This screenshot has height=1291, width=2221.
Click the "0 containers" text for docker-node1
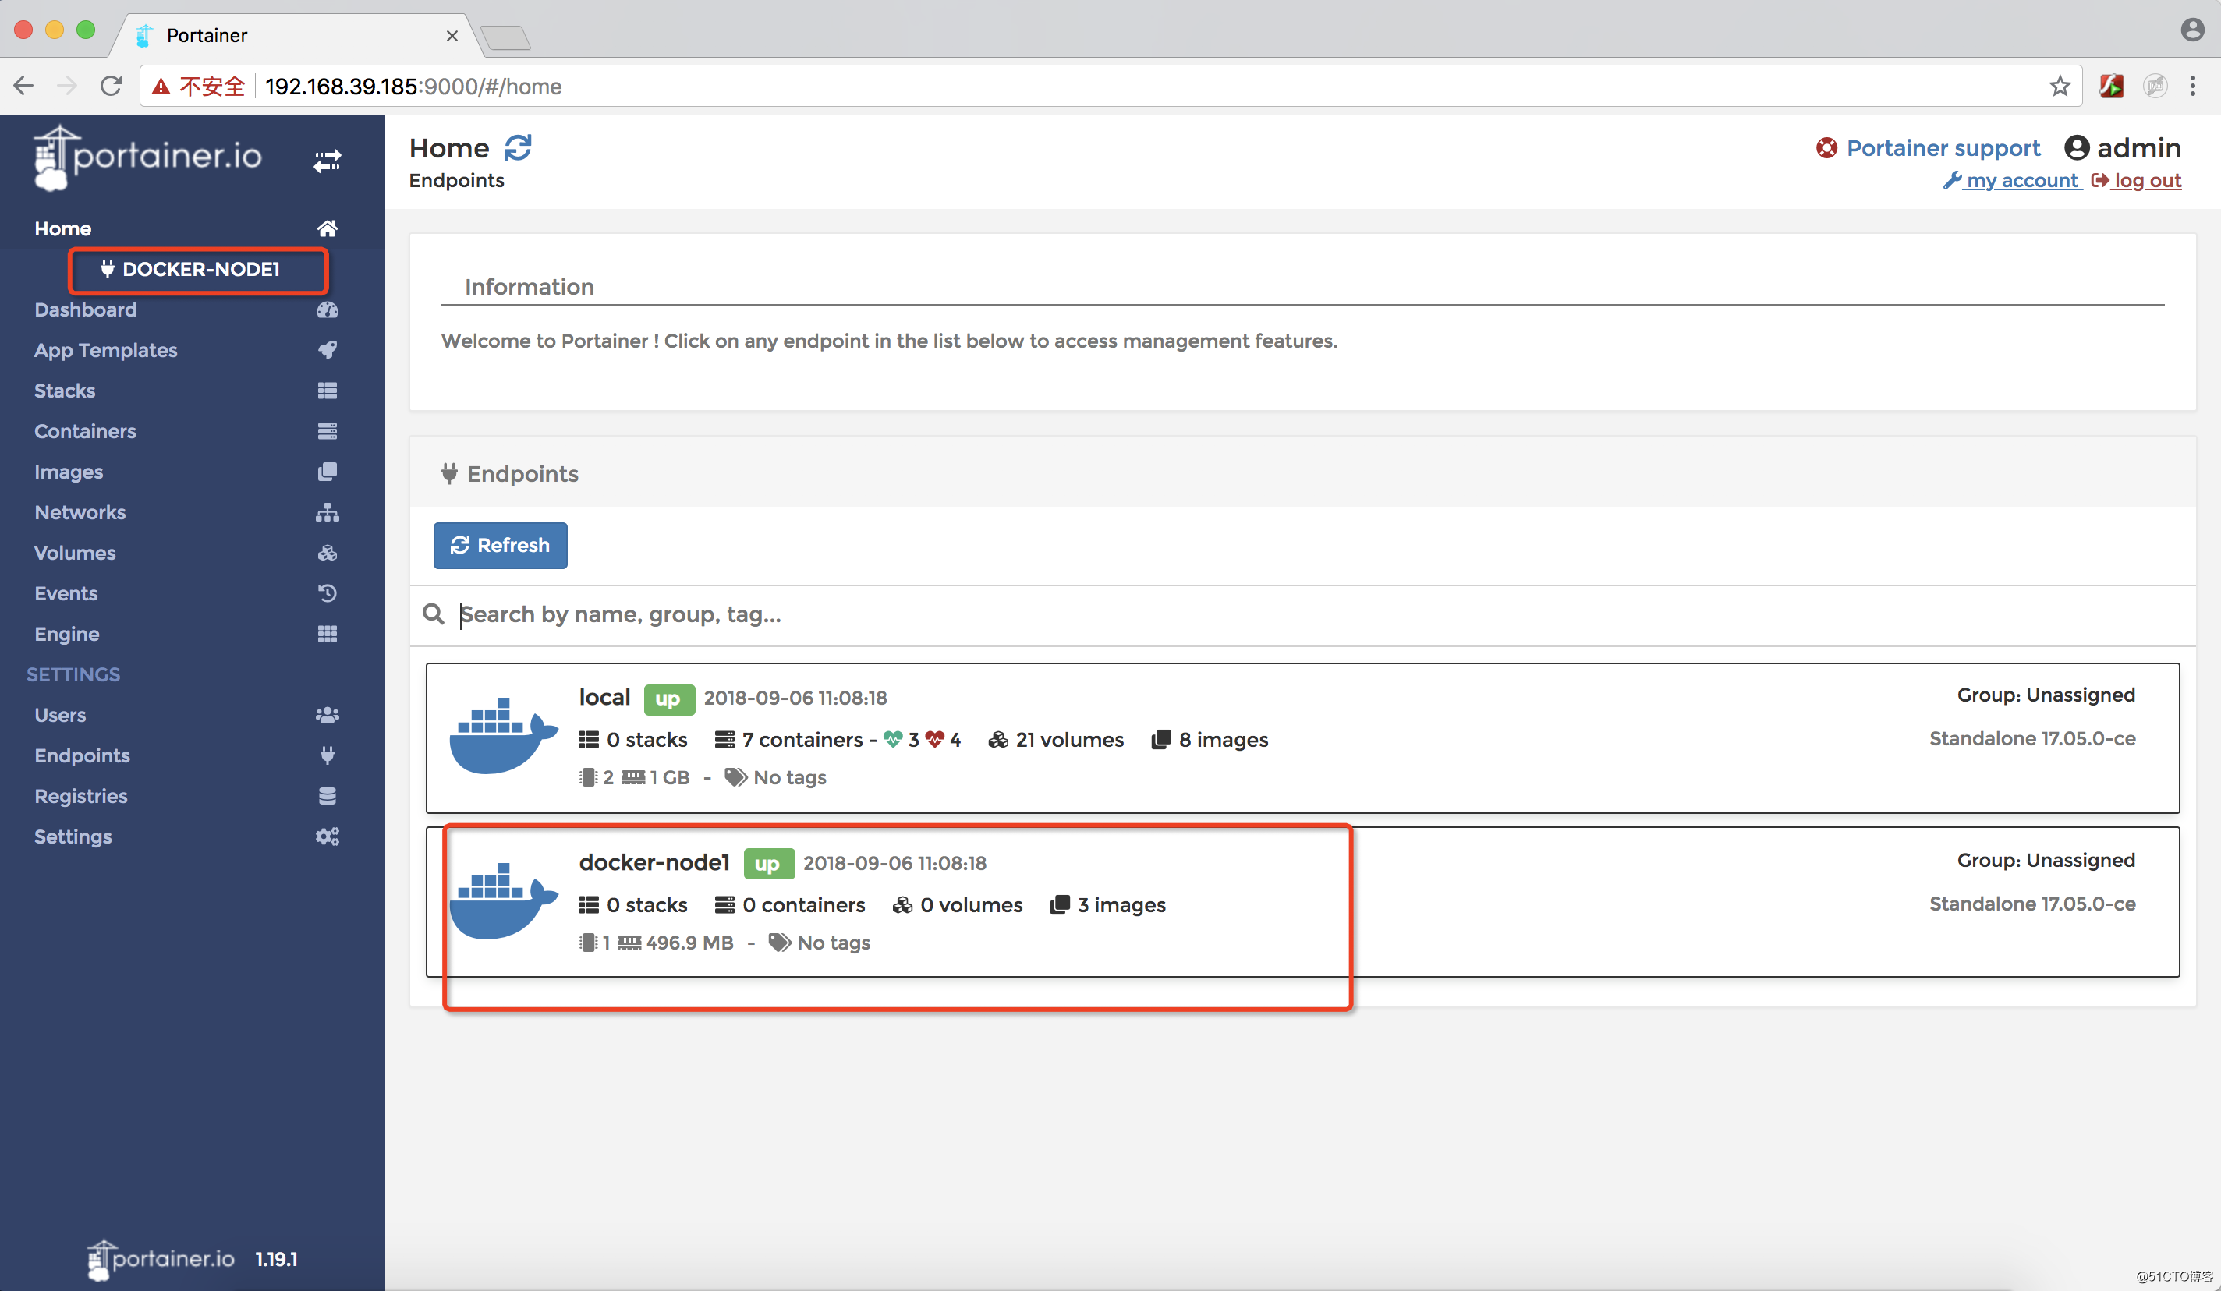[x=803, y=904]
